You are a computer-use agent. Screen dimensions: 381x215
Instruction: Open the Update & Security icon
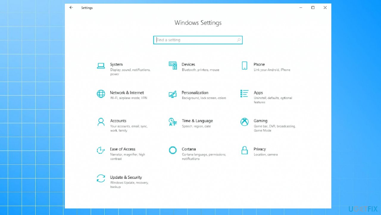(x=101, y=178)
